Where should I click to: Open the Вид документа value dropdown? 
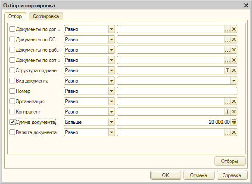tap(234, 81)
